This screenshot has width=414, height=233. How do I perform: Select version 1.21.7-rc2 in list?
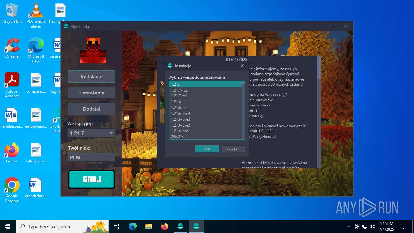click(x=205, y=90)
